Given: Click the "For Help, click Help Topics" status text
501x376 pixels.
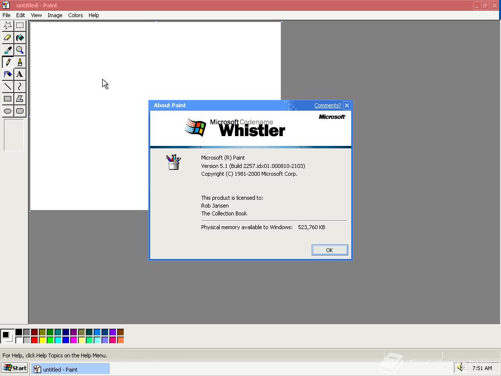Looking at the screenshot, I should [55, 355].
